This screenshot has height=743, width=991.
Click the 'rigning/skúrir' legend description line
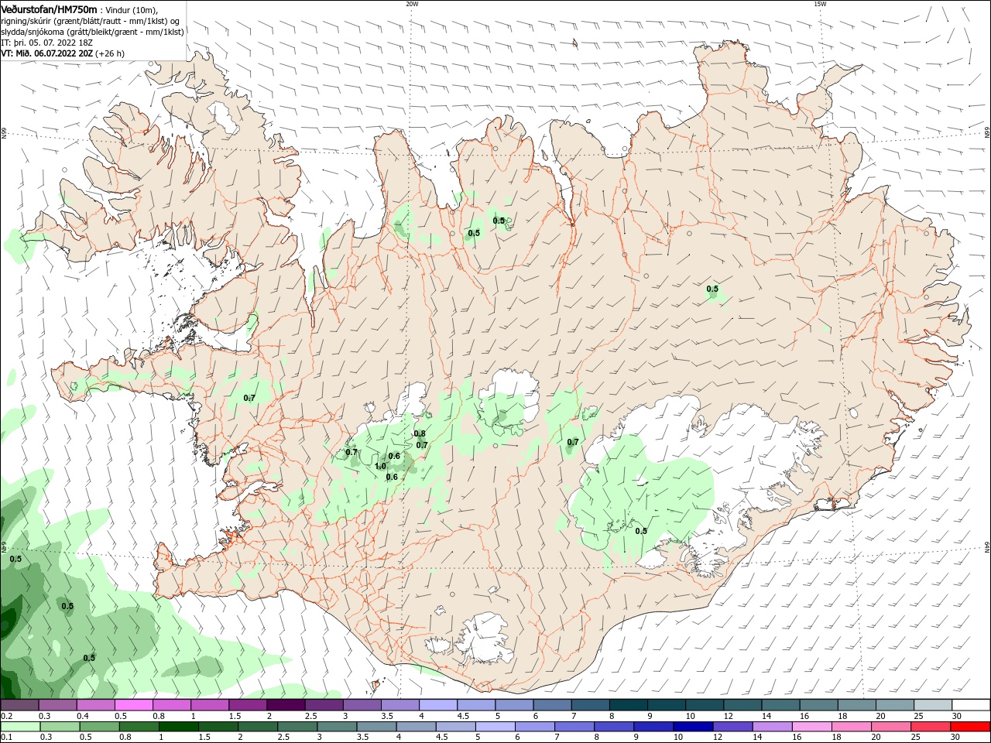(x=91, y=20)
